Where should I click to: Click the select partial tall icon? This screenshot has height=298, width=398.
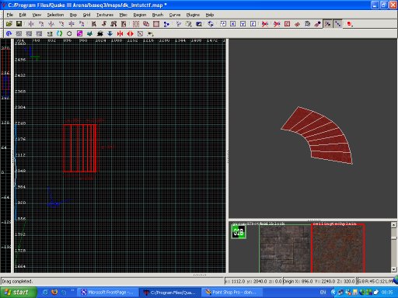[x=113, y=24]
